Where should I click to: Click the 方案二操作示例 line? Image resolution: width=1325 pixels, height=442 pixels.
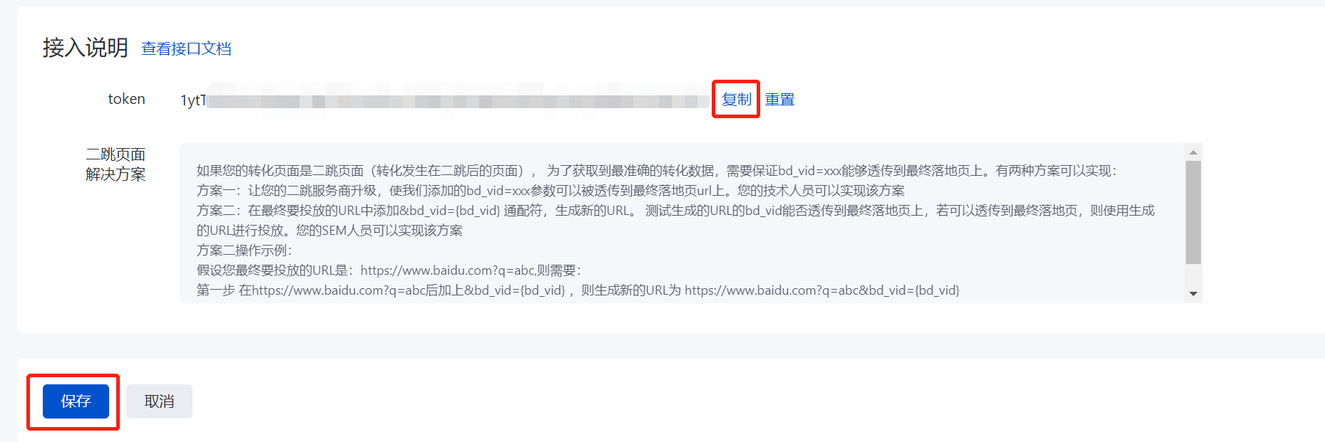244,251
